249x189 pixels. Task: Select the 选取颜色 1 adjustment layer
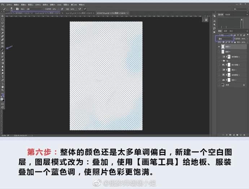(233, 75)
